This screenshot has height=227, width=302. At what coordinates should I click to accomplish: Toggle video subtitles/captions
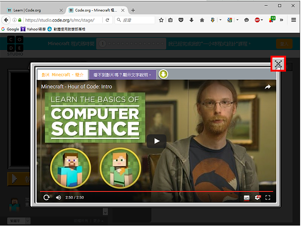point(247,198)
